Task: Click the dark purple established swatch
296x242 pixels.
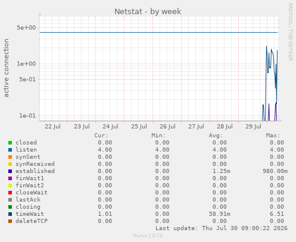Action: 10,171
